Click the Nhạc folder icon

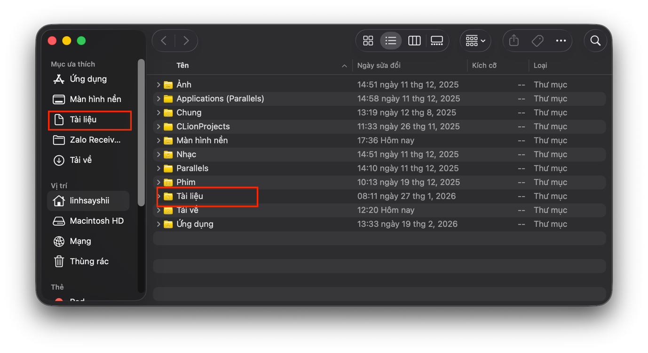168,154
